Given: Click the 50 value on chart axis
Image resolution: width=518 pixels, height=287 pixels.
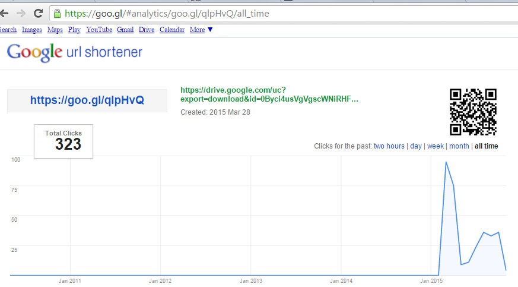Looking at the screenshot, I should tap(14, 219).
